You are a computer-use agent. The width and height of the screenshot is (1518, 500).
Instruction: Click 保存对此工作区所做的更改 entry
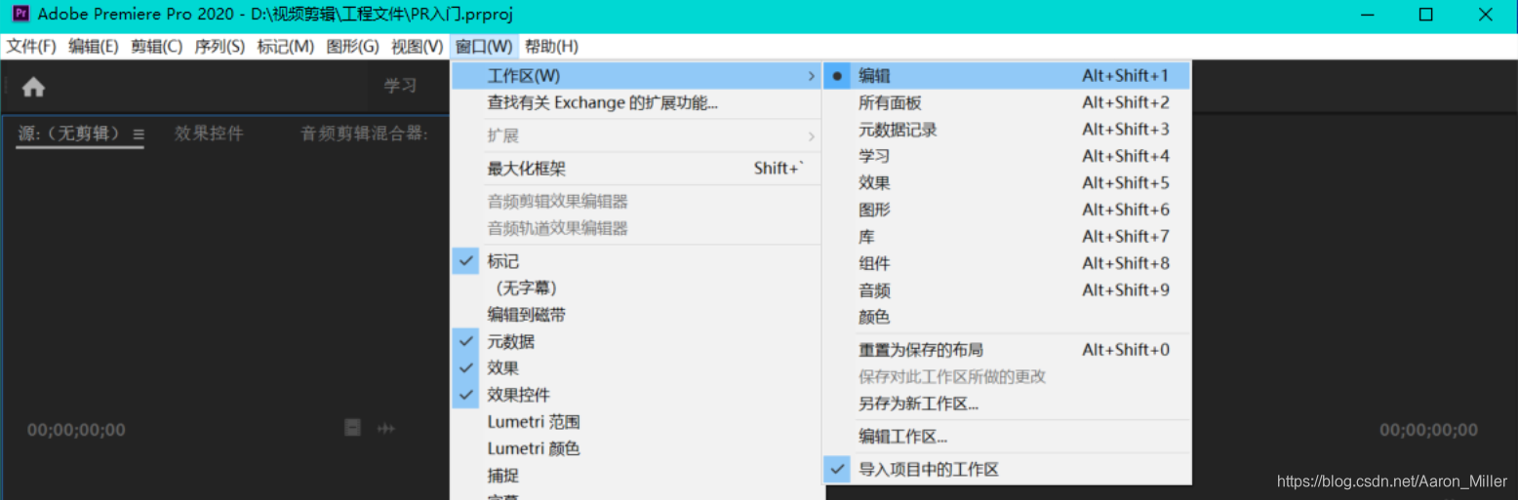[1007, 376]
